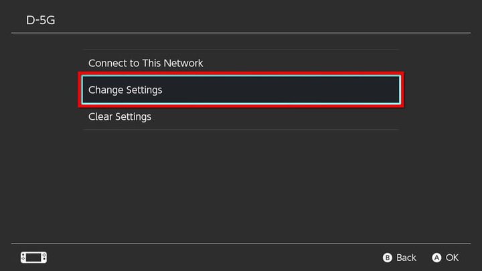Choose Clear Settings from the list
Screen dimensions: 482x271
click(120, 116)
